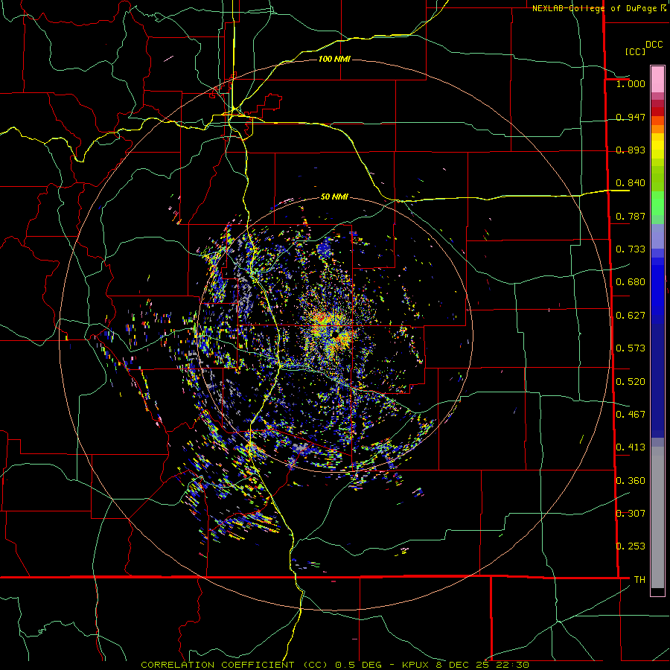Viewport: 670px width, 670px height.
Task: Select the 0.467 legend value
Action: pyautogui.click(x=631, y=415)
